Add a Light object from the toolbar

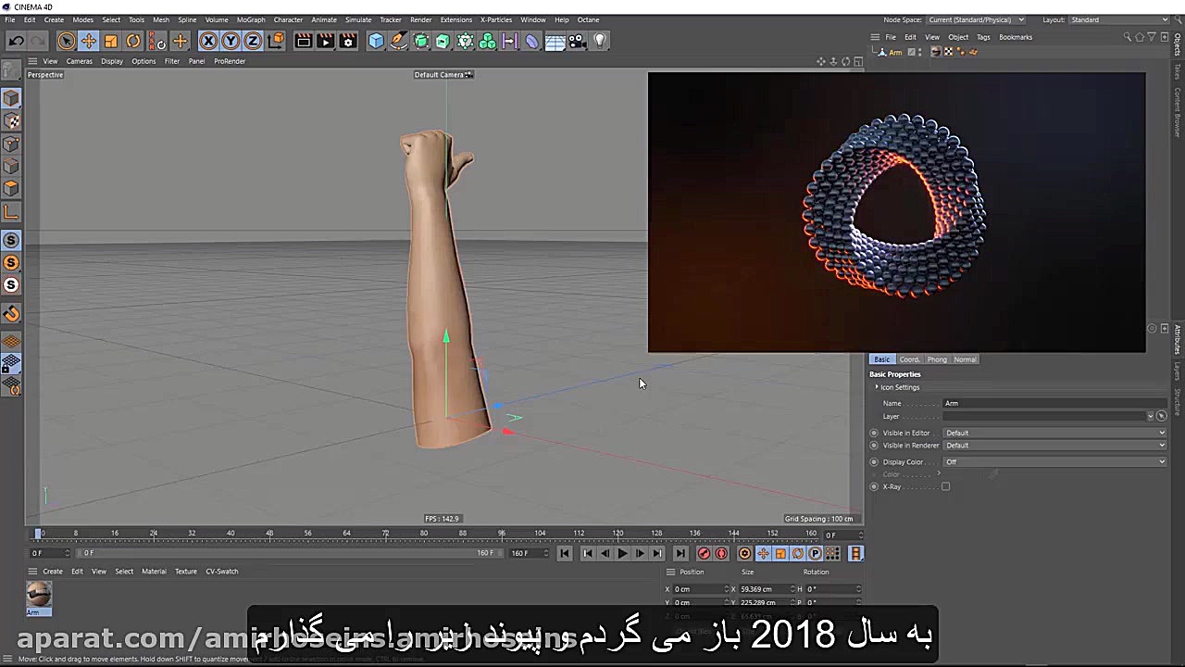600,41
